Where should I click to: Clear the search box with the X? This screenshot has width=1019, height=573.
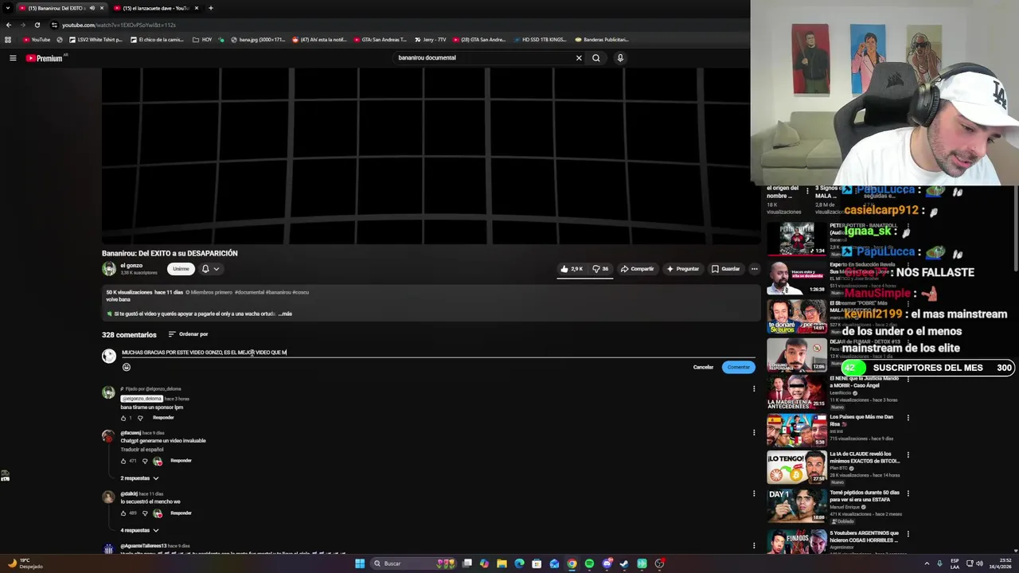(579, 58)
